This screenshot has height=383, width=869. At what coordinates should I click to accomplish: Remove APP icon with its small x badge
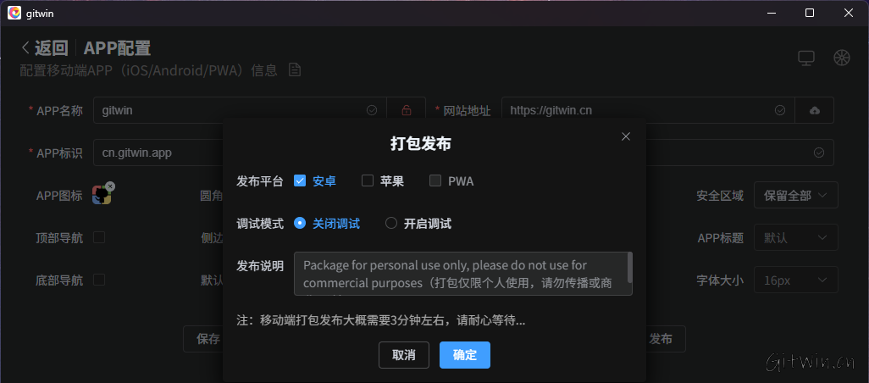click(x=110, y=186)
